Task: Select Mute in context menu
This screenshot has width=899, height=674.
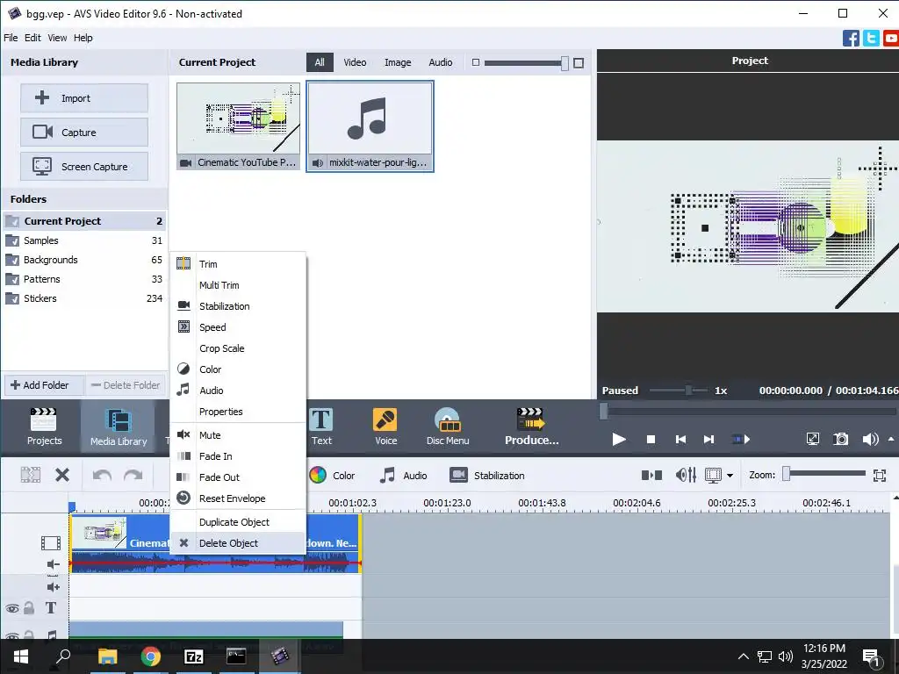Action: coord(238,435)
